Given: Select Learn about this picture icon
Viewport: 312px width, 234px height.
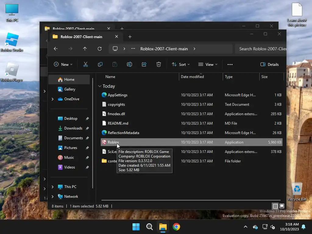Looking at the screenshot, I should tap(297, 15).
